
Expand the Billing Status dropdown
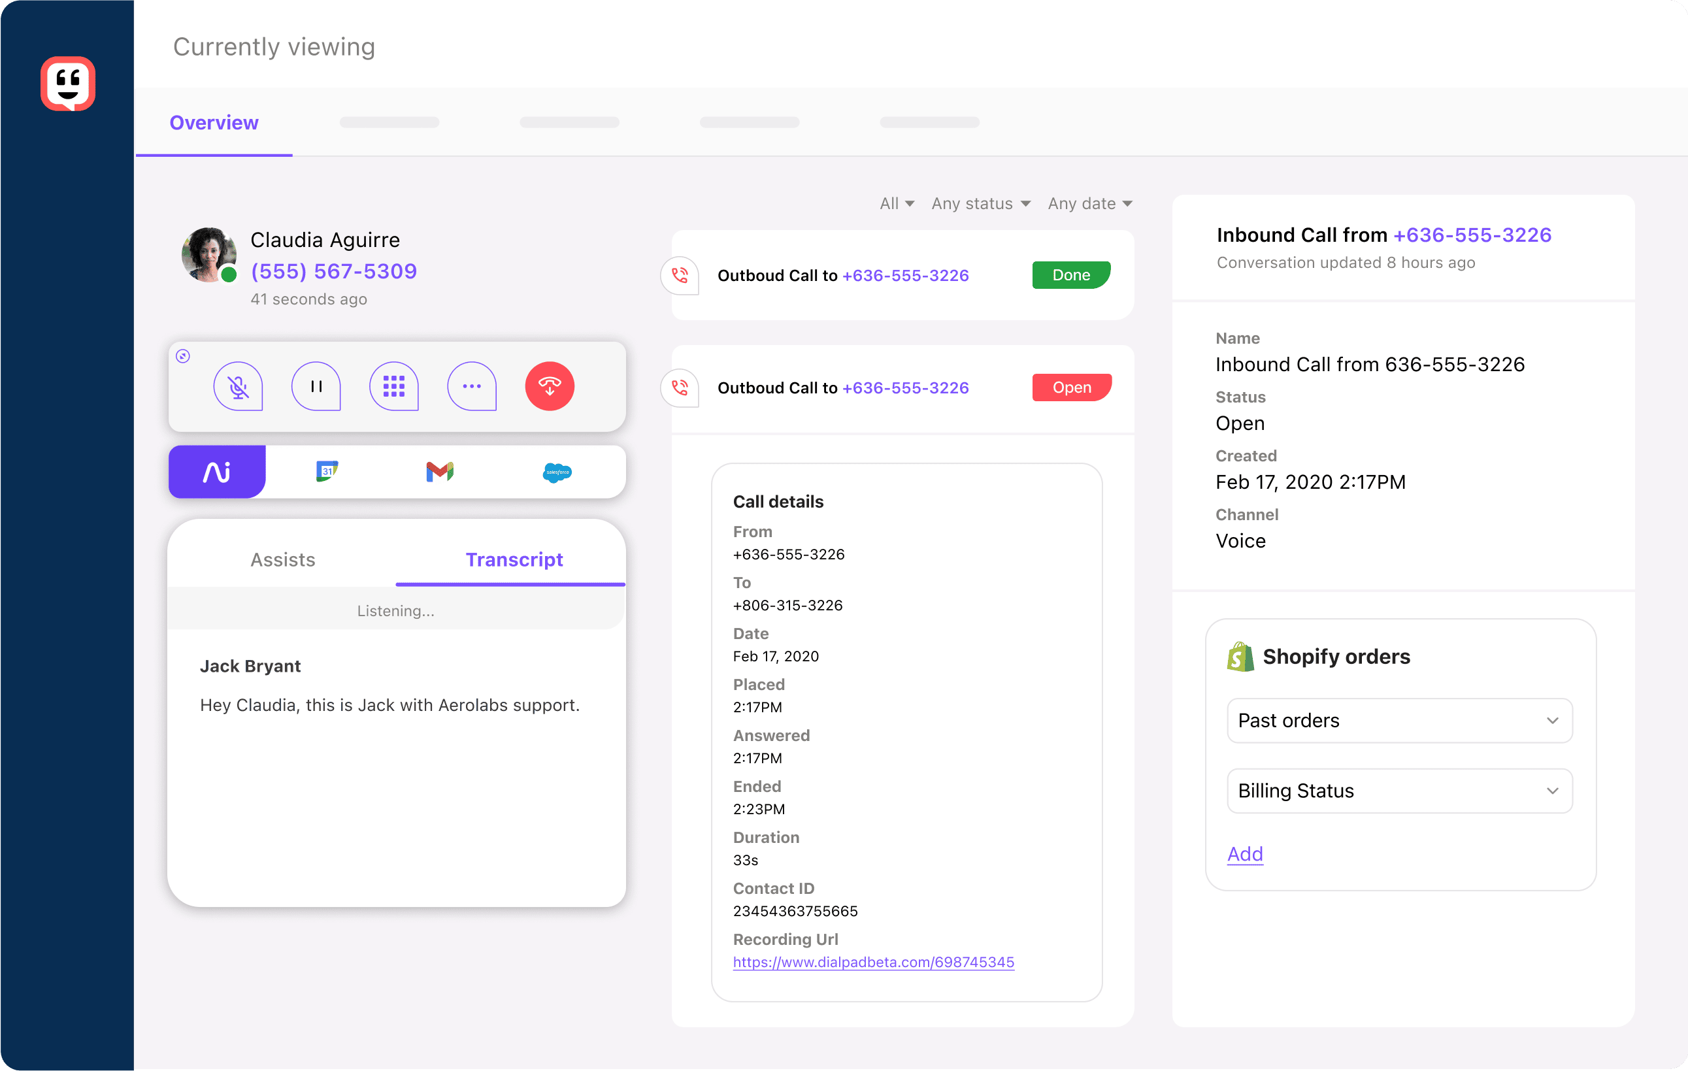point(1399,791)
